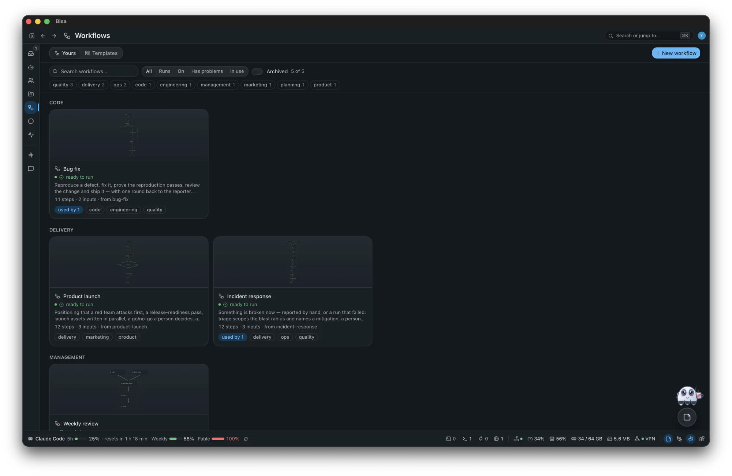Click the globe status indicator
732x476 pixels.
click(x=498, y=439)
